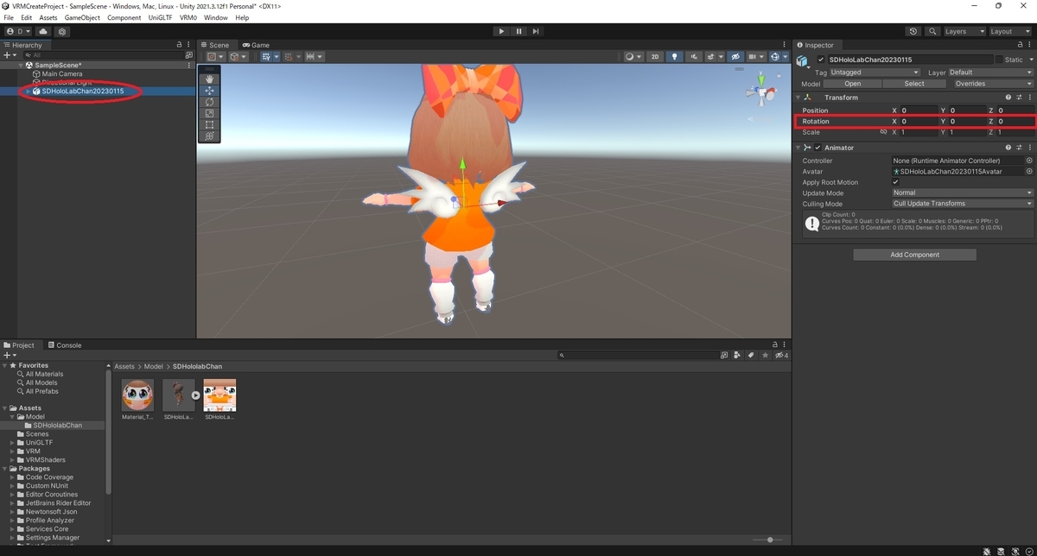The image size is (1037, 556).
Task: Select the Scale tool
Action: (209, 113)
